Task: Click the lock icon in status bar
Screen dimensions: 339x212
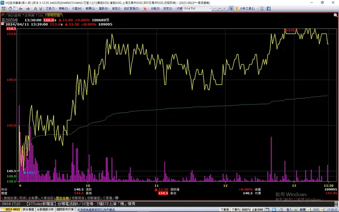Action: 281,210
